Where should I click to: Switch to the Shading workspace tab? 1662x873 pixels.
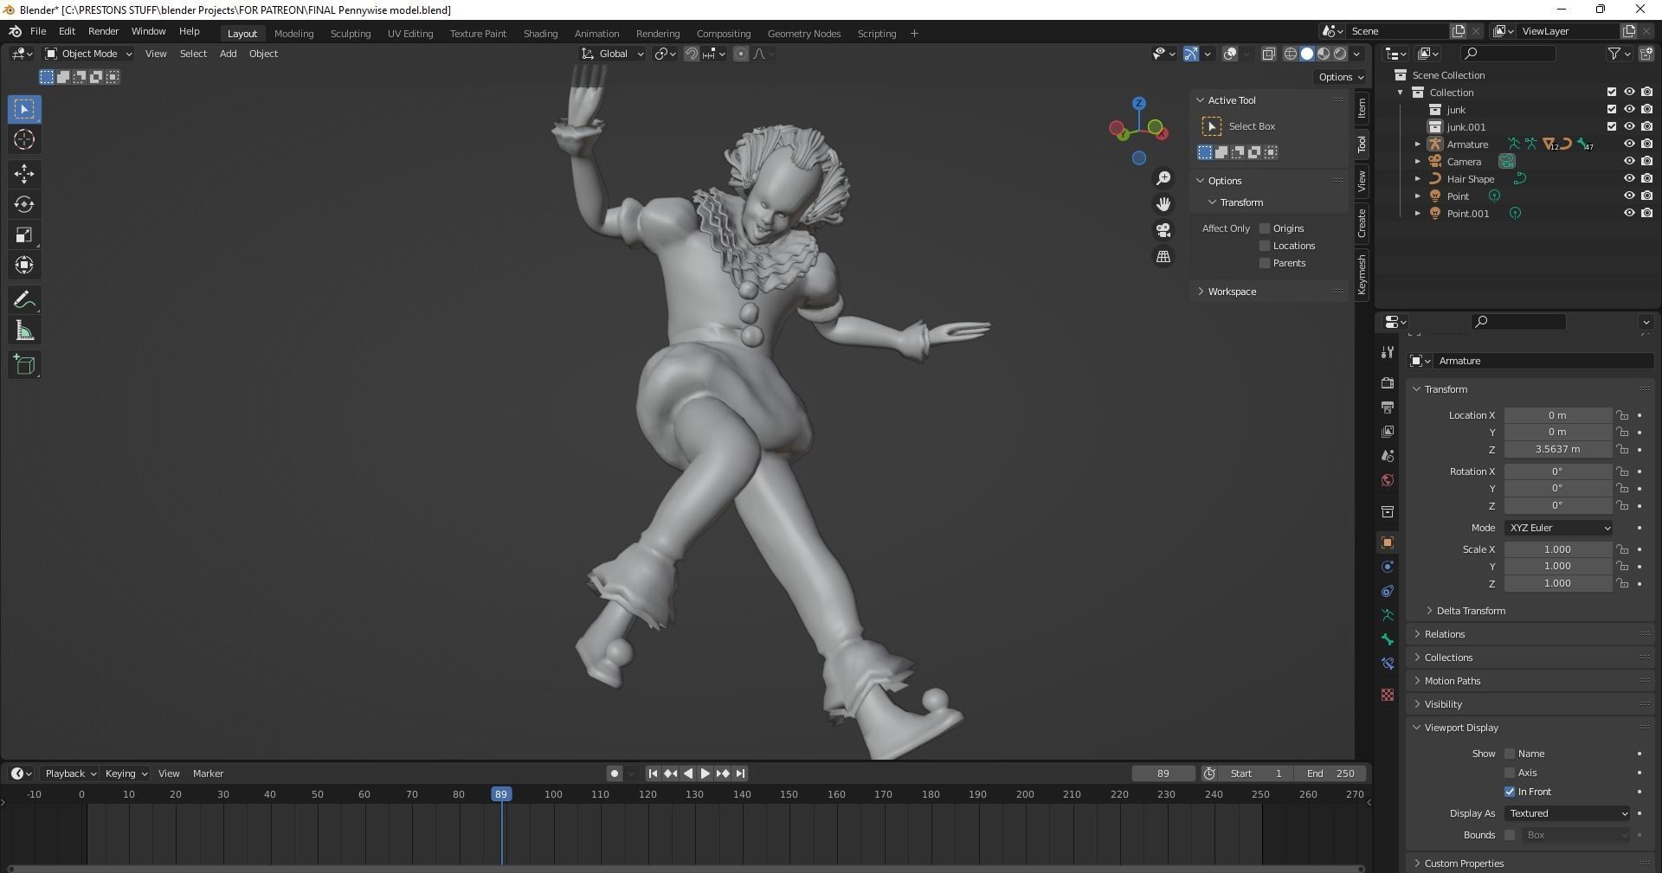click(540, 34)
